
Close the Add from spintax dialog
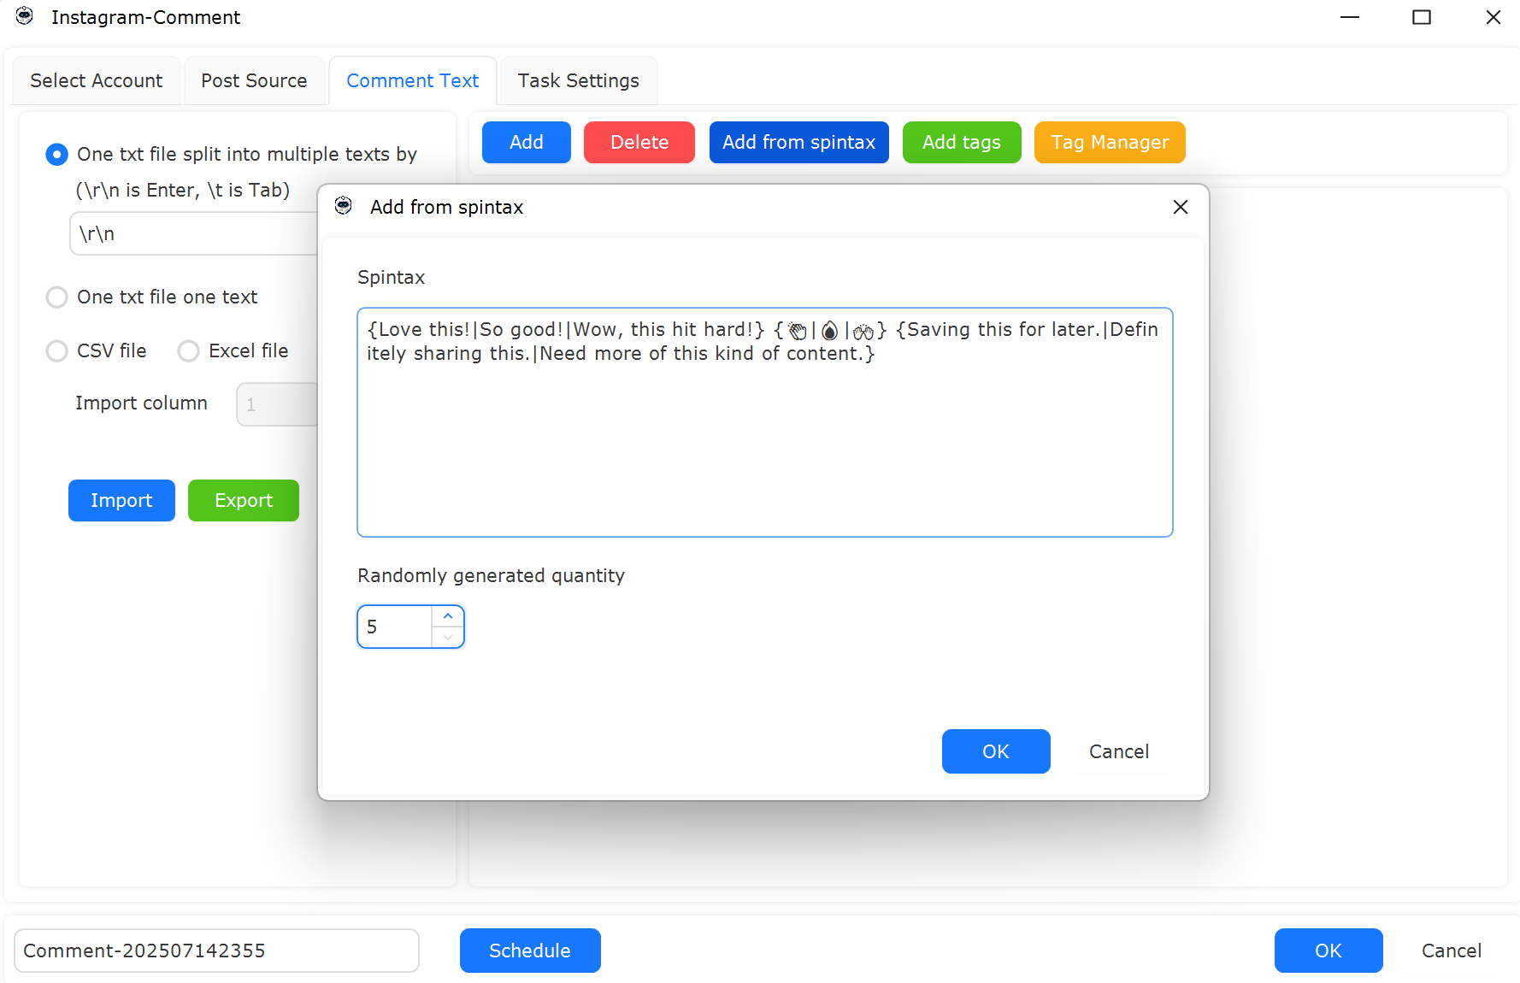tap(1181, 207)
